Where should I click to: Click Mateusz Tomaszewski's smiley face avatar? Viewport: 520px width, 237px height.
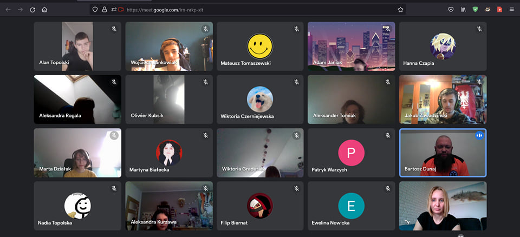[x=260, y=45]
